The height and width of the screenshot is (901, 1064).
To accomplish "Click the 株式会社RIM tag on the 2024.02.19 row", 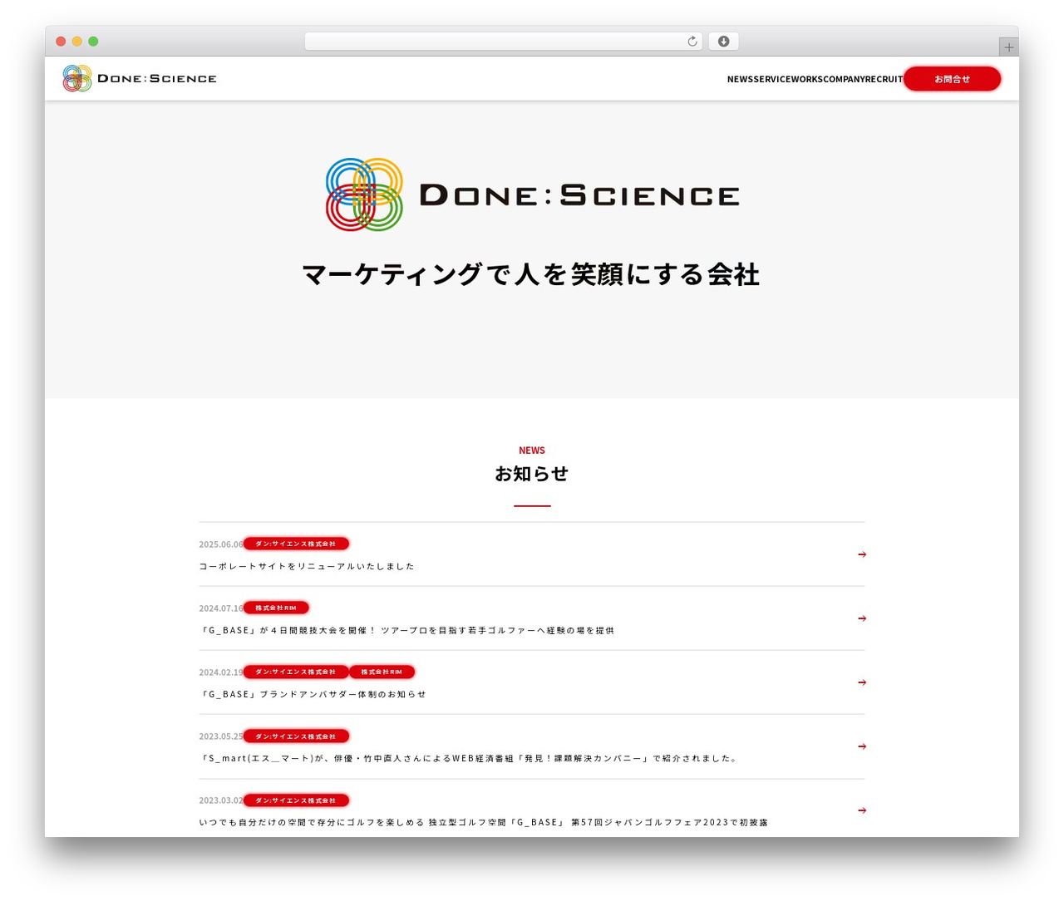I will 382,672.
